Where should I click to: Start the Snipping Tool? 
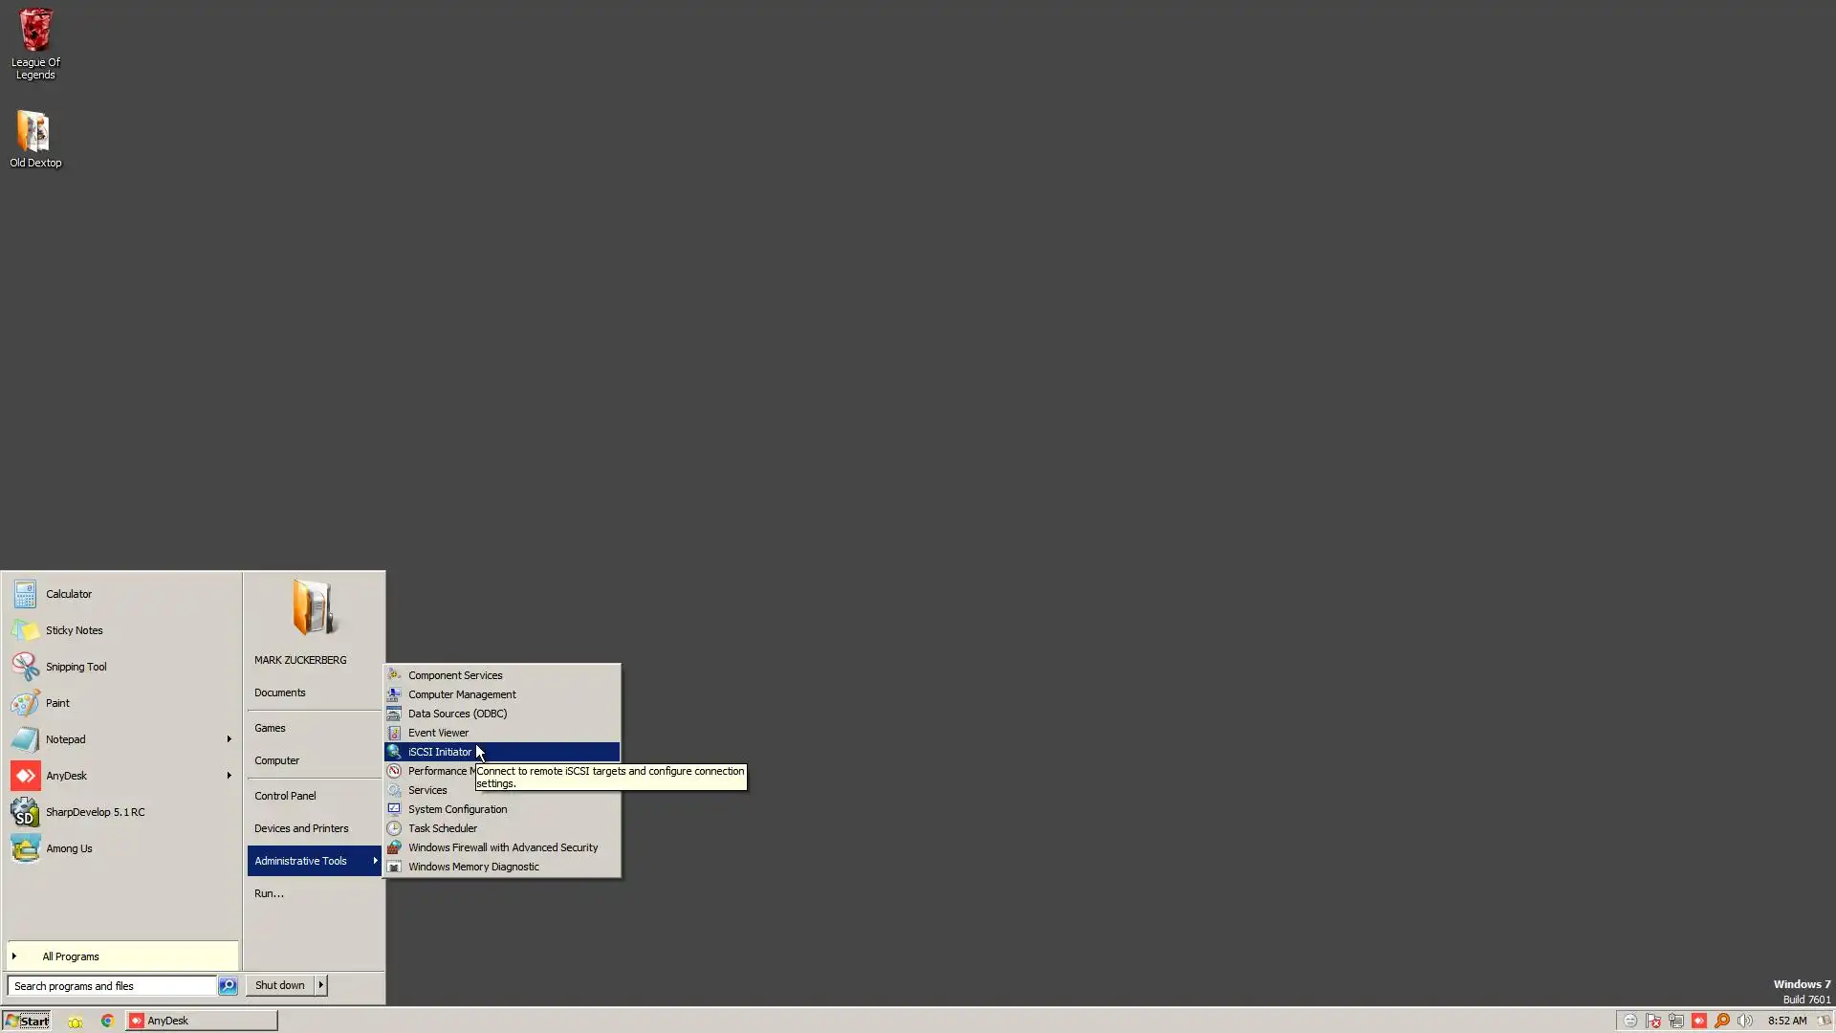76,667
